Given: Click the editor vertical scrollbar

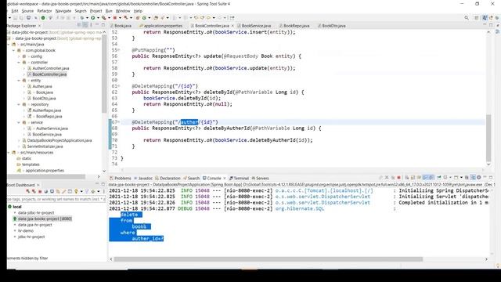Looking at the screenshot, I should (488, 138).
